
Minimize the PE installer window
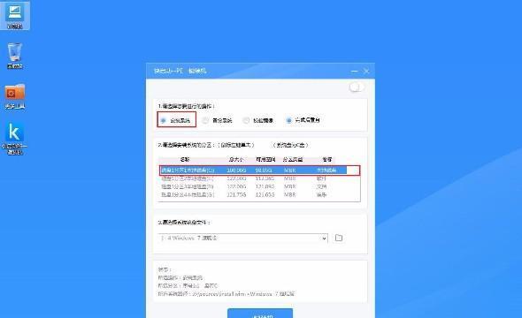[x=354, y=72]
